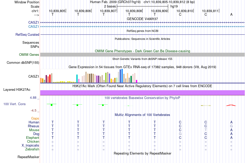The height and width of the screenshot is (163, 245).
Task: Click the GTEx Gene Expression track title
Action: (x=142, y=67)
